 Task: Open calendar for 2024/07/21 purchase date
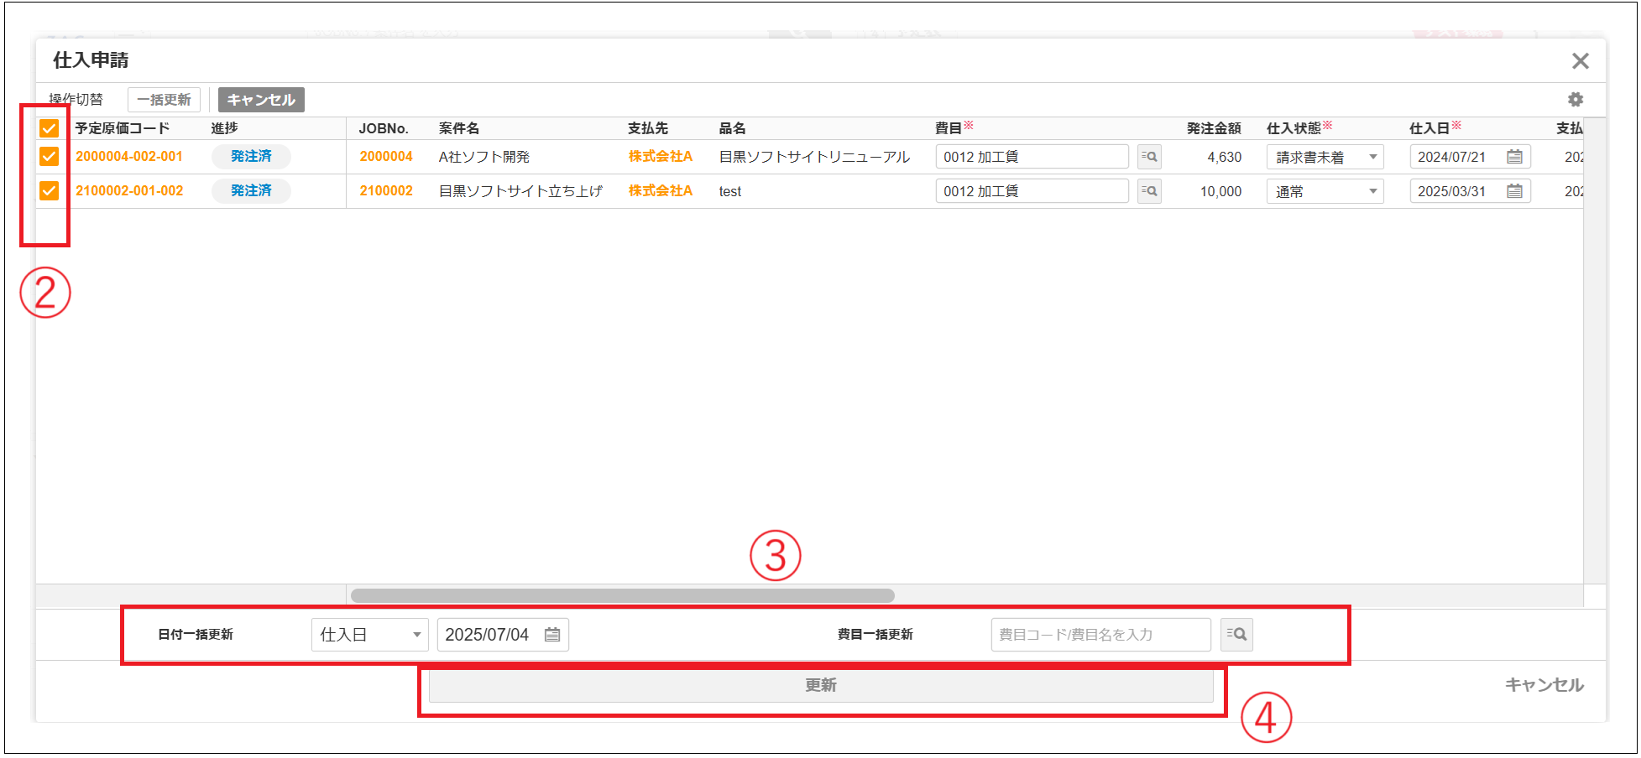tap(1514, 157)
